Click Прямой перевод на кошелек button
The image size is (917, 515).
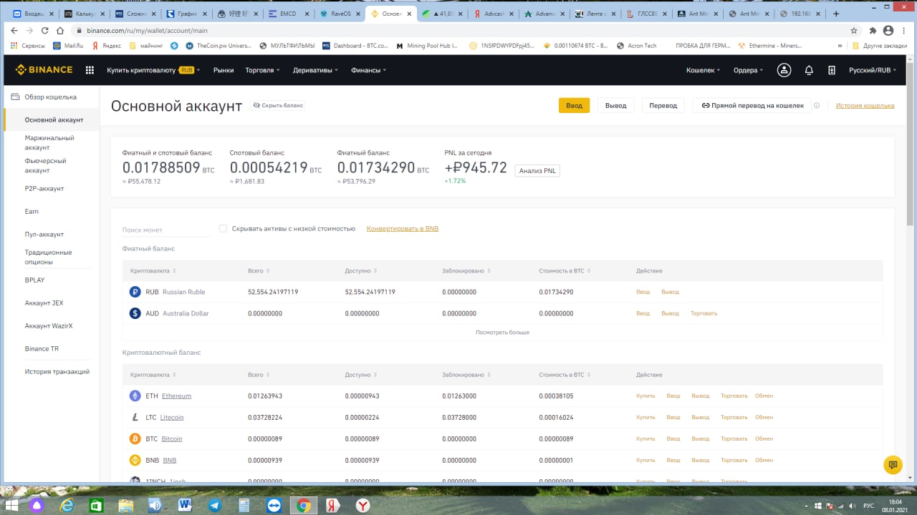(752, 105)
